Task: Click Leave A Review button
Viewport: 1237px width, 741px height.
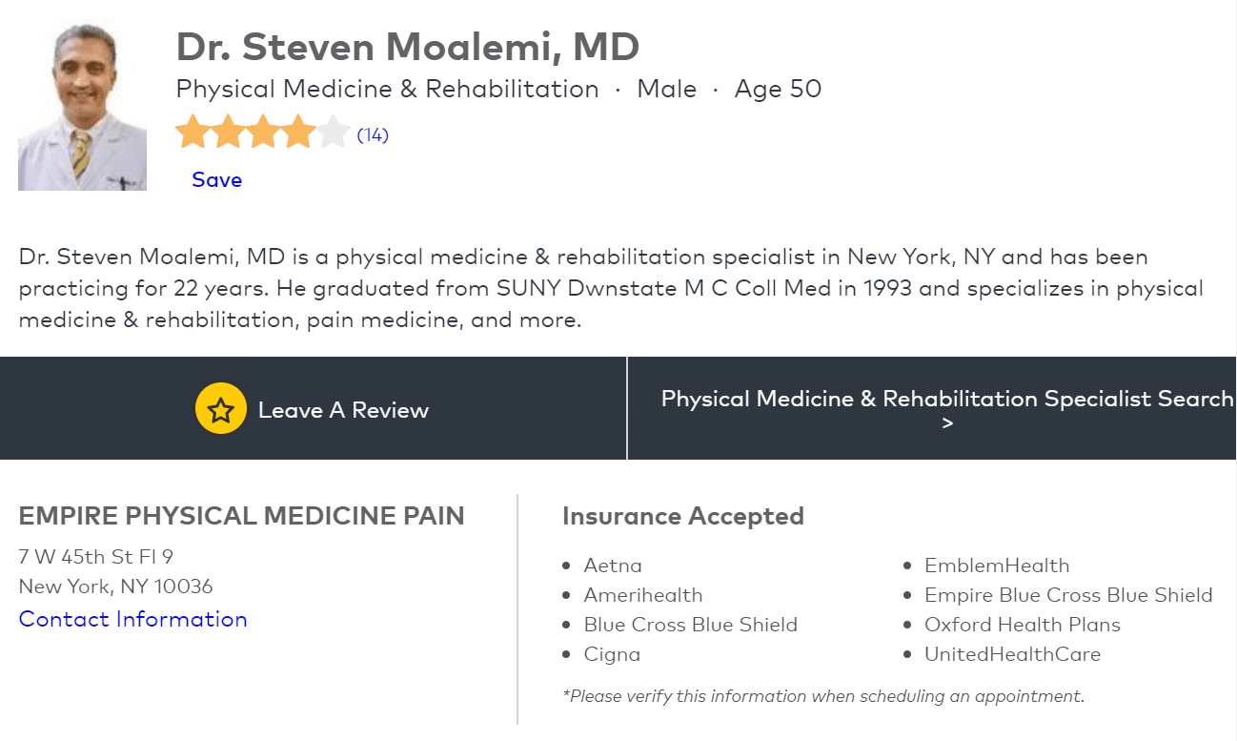Action: point(314,409)
